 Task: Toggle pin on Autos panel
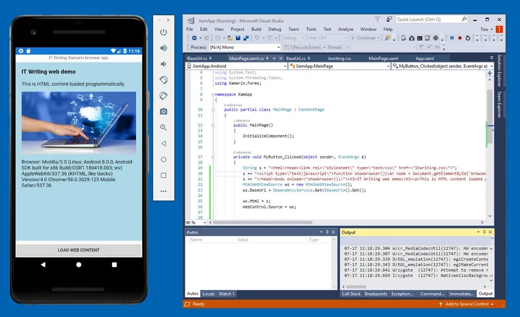coord(328,232)
